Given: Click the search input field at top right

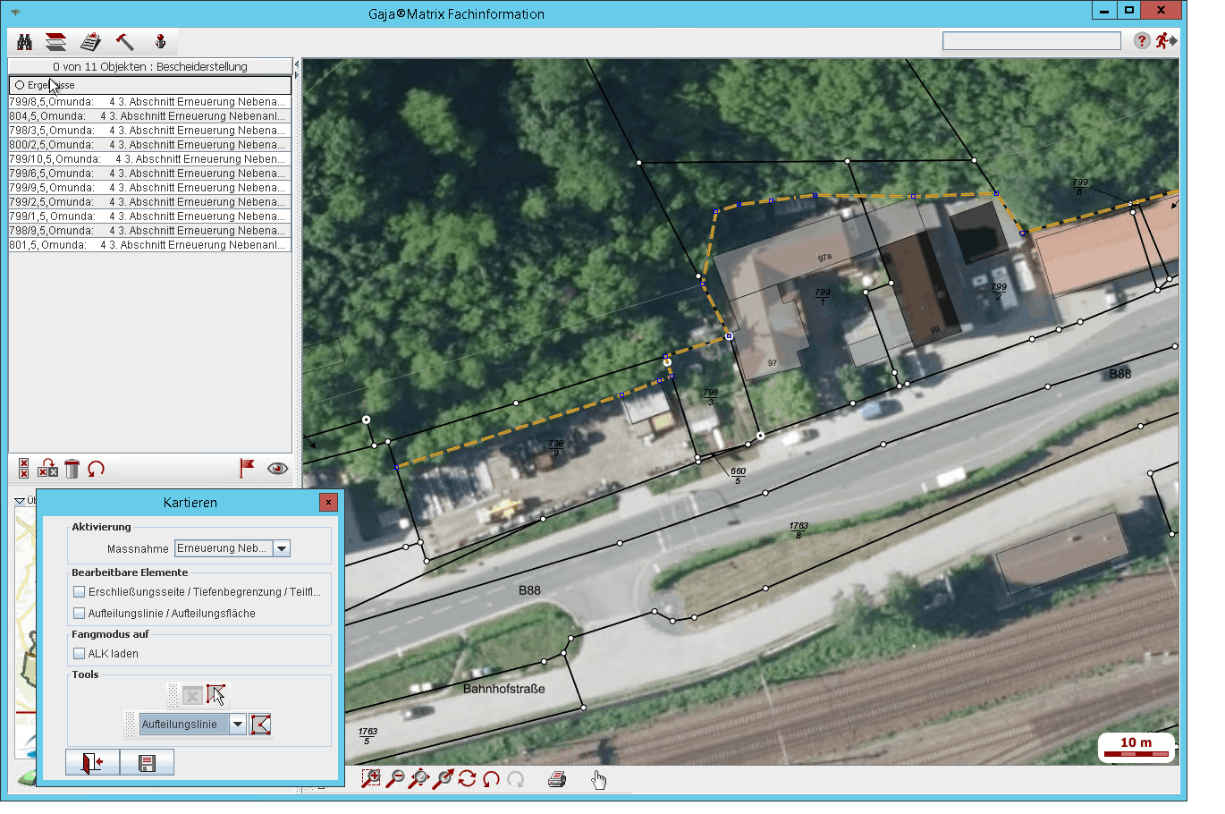Looking at the screenshot, I should click(1031, 41).
